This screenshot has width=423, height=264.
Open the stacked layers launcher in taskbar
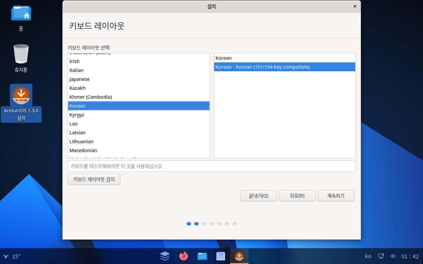click(165, 256)
